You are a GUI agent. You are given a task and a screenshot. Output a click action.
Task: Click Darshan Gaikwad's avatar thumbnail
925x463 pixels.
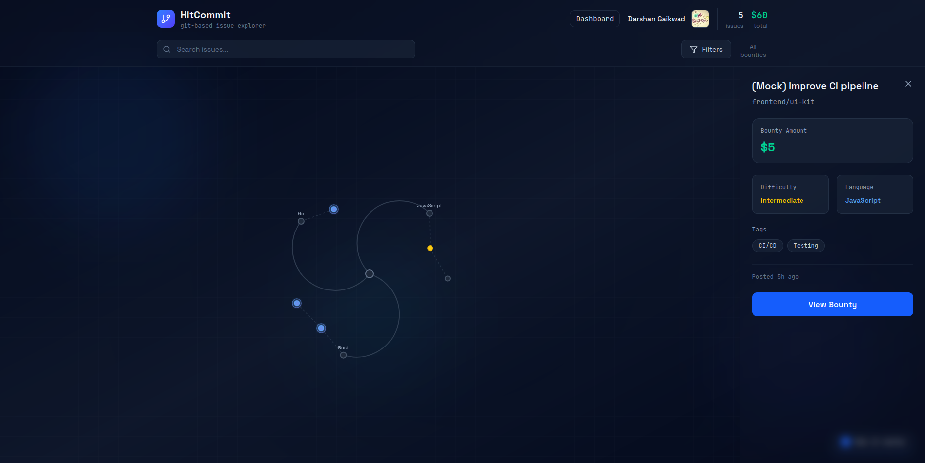click(700, 18)
